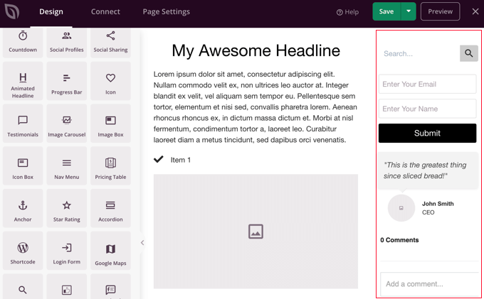Select the Pricing Table block
This screenshot has width=484, height=299.
(110, 168)
